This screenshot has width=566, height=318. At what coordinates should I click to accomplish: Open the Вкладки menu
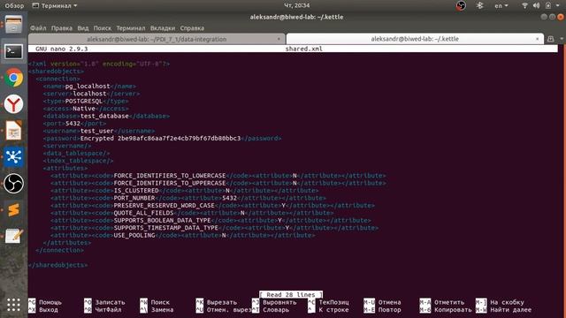[163, 28]
